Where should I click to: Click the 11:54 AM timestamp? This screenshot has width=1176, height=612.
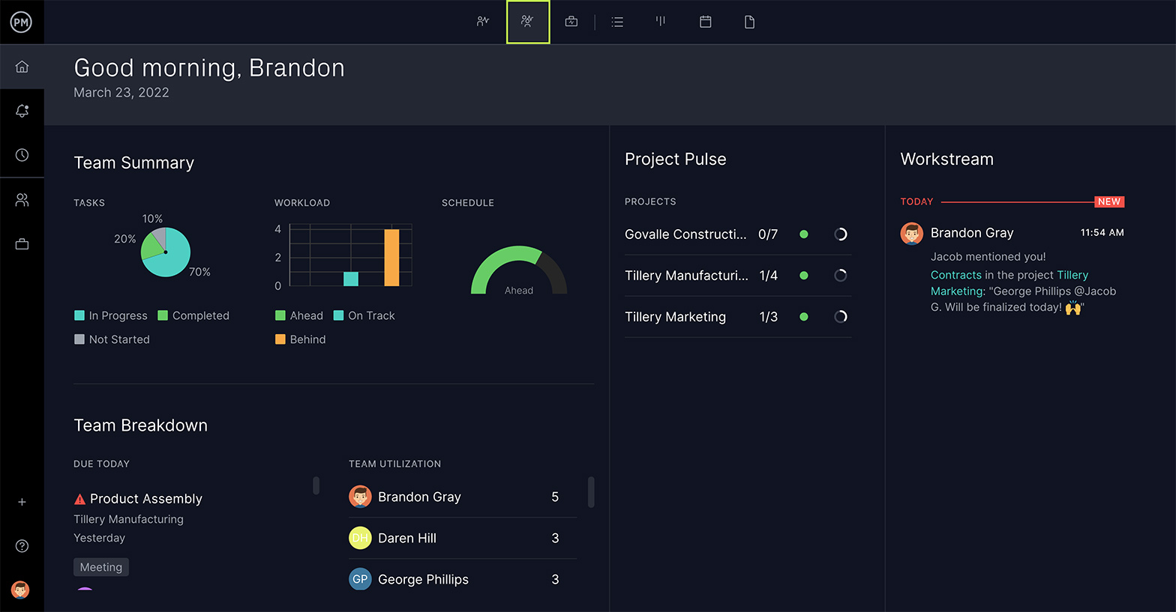[1102, 232]
